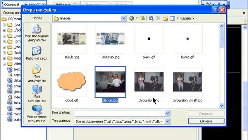Click the file list scrollbar thumb

pos(221,38)
